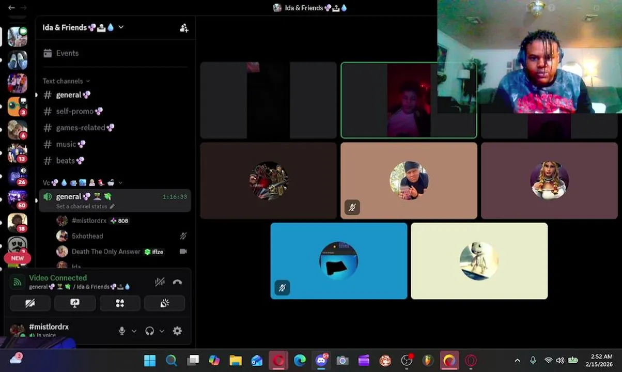Open the soundboard button

tap(165, 303)
